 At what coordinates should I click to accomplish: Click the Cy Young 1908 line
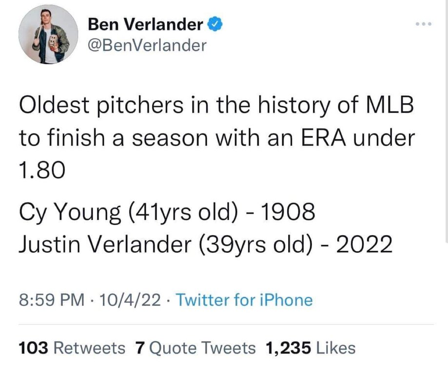[167, 212]
